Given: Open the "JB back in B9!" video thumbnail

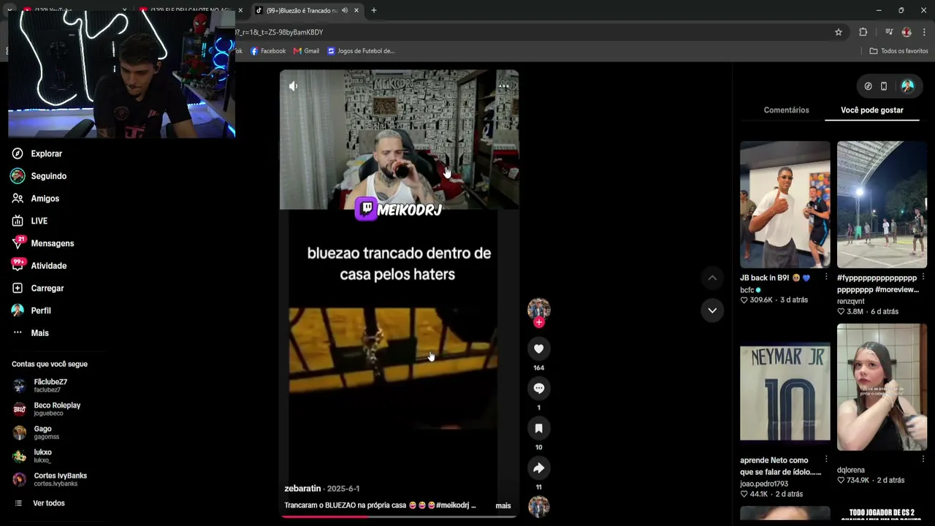Looking at the screenshot, I should (x=785, y=205).
